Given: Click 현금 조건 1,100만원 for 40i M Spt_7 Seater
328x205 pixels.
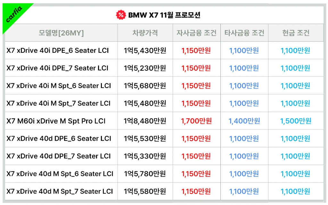Looking at the screenshot, I should (295, 103).
